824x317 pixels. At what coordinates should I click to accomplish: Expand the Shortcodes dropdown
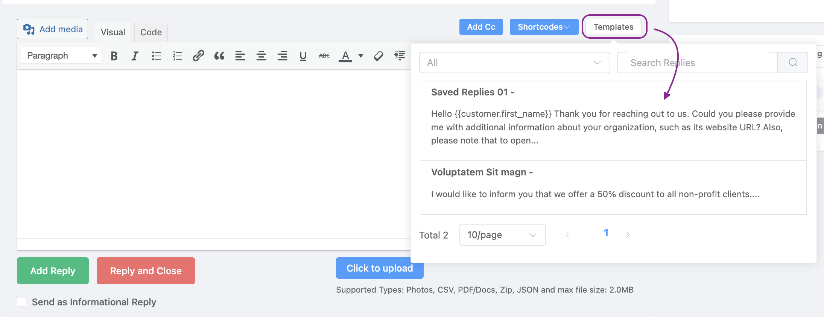pyautogui.click(x=544, y=27)
